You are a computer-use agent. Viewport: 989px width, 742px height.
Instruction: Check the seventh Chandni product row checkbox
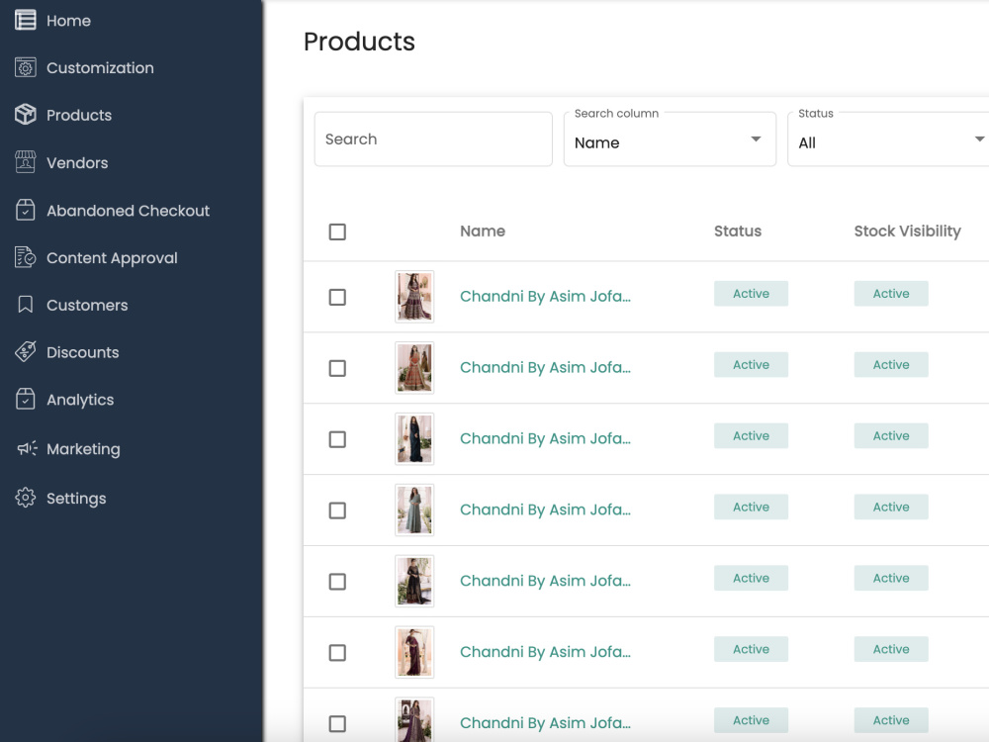tap(337, 723)
